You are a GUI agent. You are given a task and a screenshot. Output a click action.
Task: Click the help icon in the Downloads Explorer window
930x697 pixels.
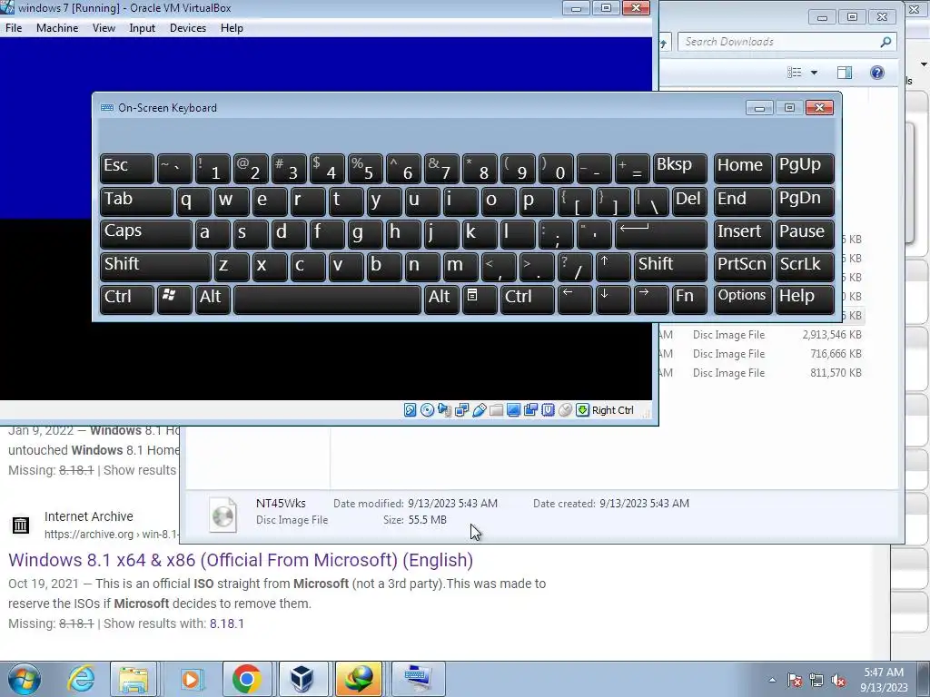tap(876, 73)
